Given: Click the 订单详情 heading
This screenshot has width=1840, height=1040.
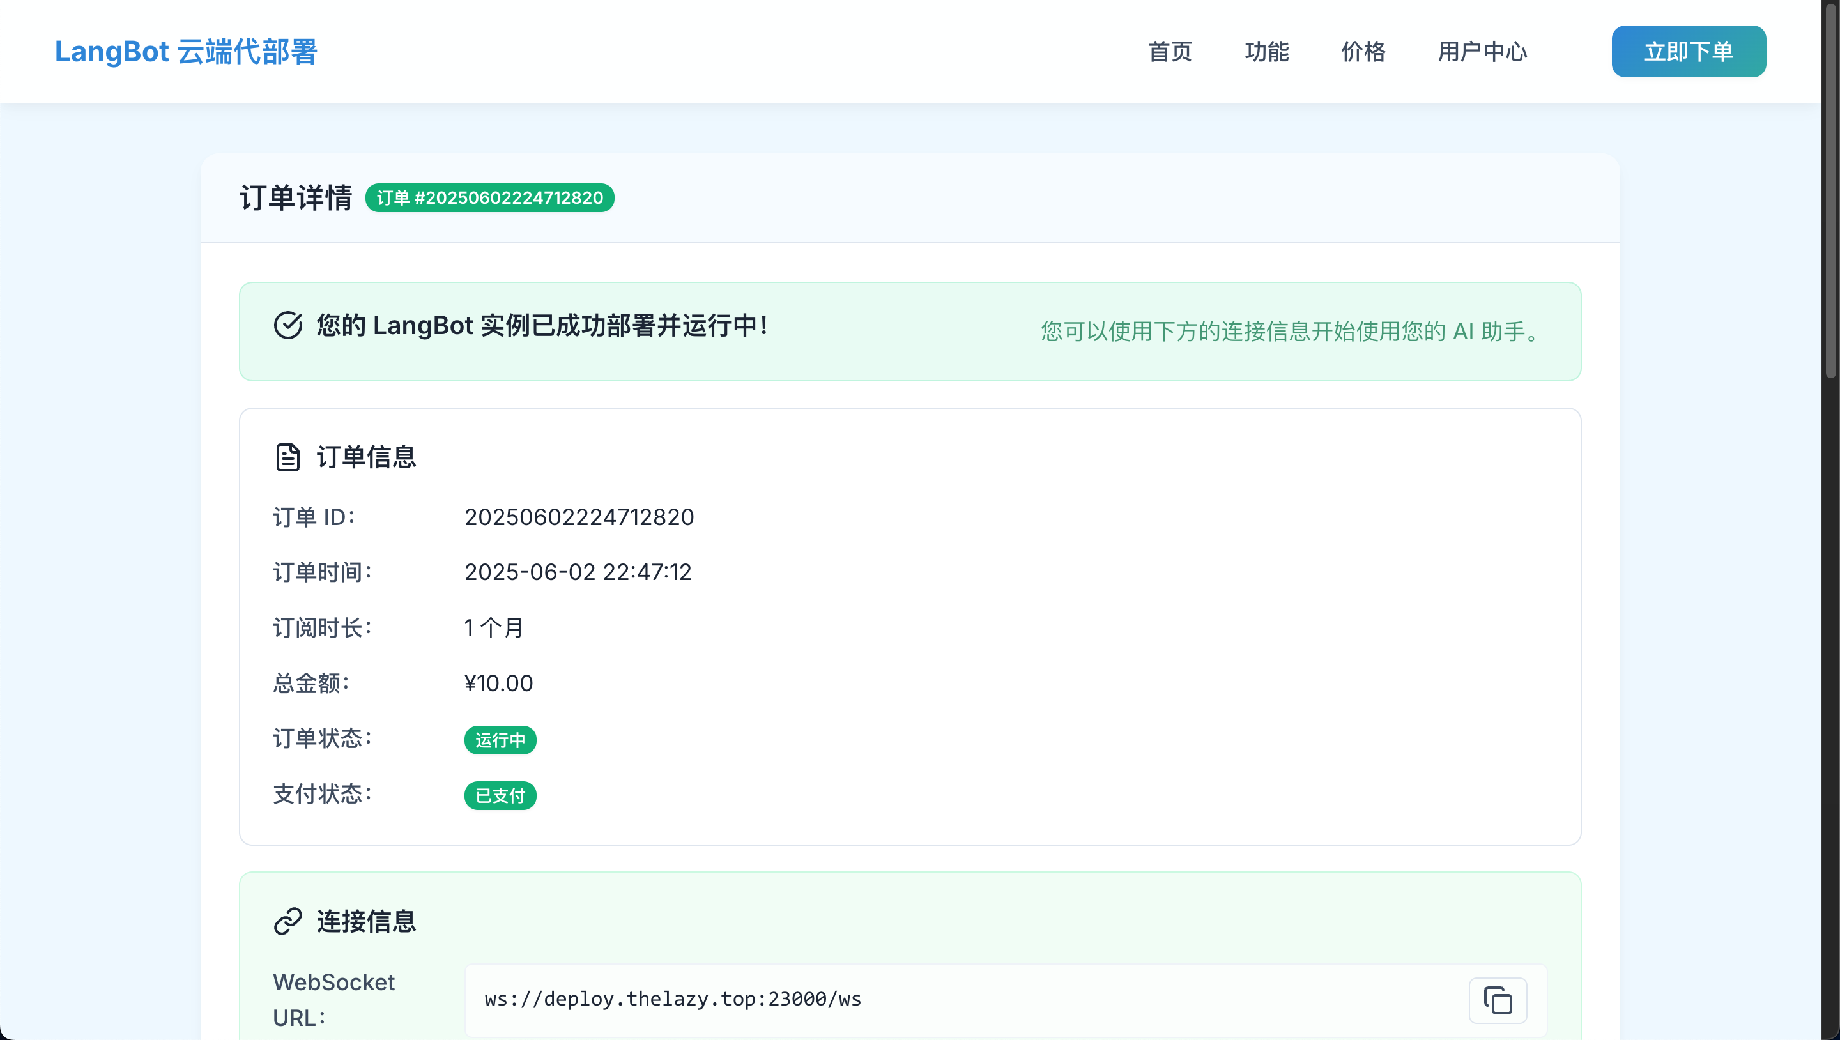Looking at the screenshot, I should click(x=296, y=198).
